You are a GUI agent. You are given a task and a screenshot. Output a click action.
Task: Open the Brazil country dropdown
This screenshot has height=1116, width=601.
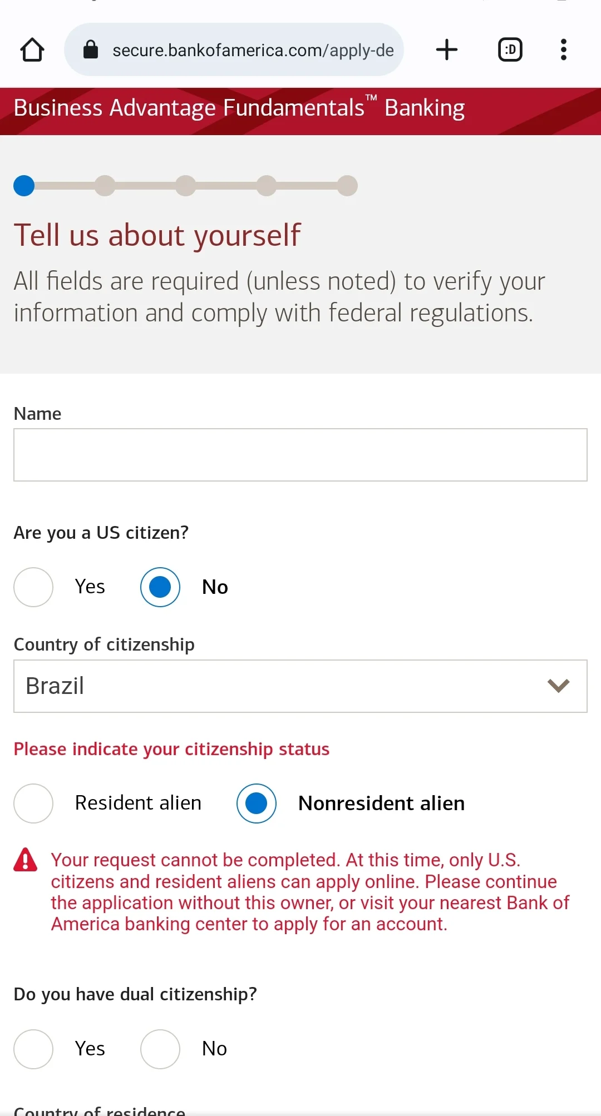coord(300,686)
